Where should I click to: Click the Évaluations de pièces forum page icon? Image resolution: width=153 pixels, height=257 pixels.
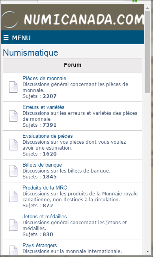(13, 145)
